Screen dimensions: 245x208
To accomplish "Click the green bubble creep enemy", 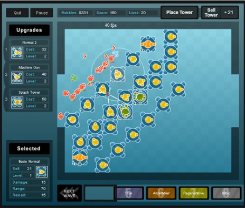I will coord(74,78).
